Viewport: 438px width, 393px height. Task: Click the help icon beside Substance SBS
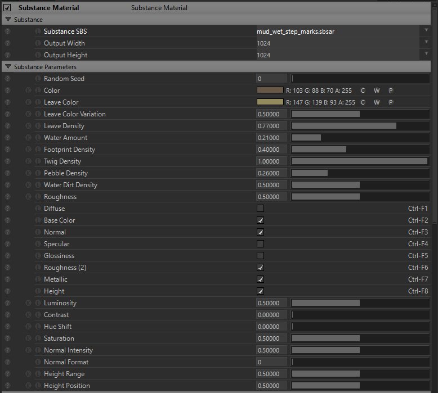(7, 31)
